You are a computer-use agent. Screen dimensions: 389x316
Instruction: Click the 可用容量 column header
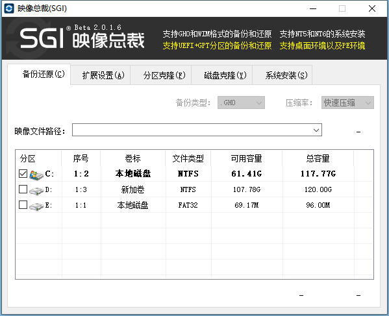tap(247, 158)
